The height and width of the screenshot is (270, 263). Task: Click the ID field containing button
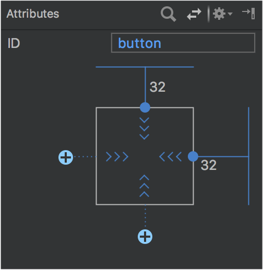[x=183, y=43]
